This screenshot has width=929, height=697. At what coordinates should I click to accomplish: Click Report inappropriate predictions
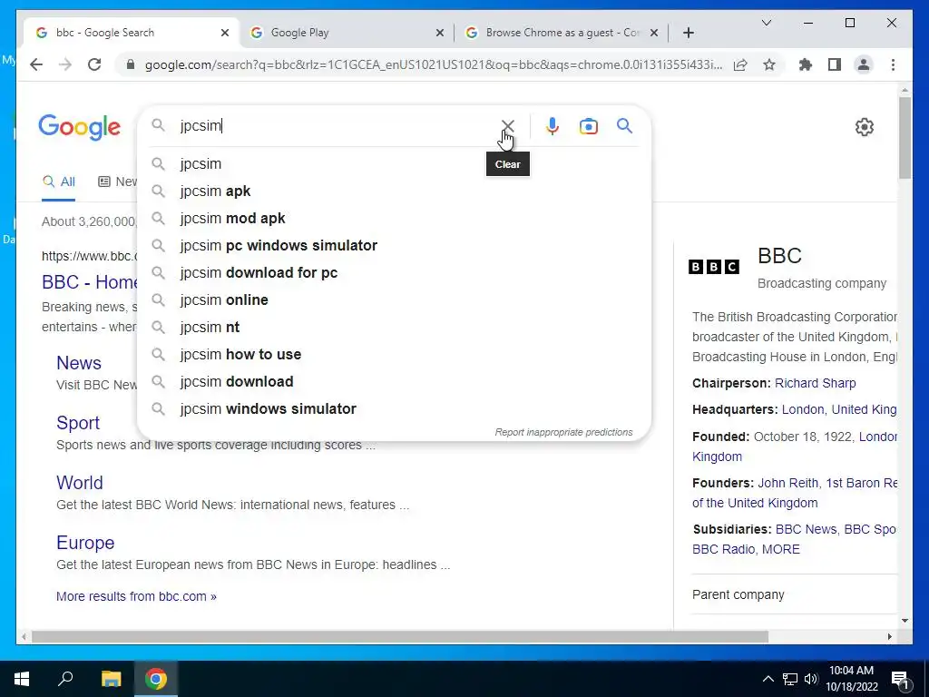click(563, 432)
